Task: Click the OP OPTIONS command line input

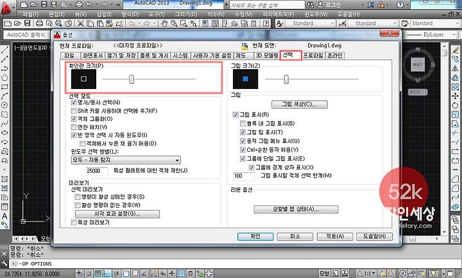Action: [235, 264]
